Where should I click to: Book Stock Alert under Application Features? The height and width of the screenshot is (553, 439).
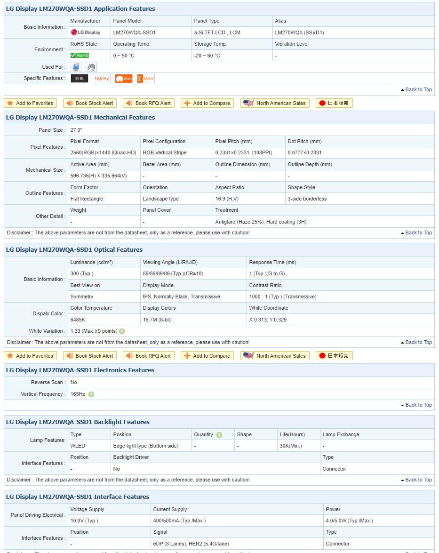click(90, 103)
